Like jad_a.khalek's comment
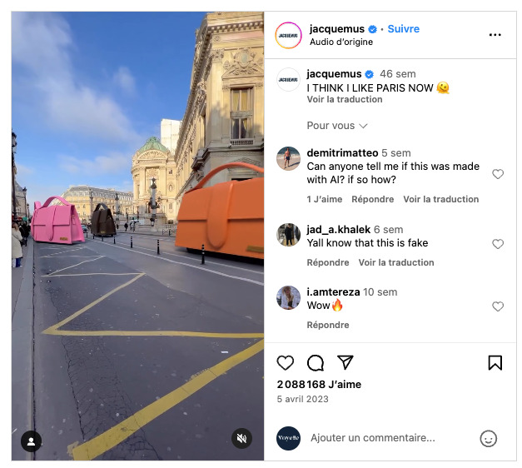Image resolution: width=522 pixels, height=468 pixels. coord(498,244)
